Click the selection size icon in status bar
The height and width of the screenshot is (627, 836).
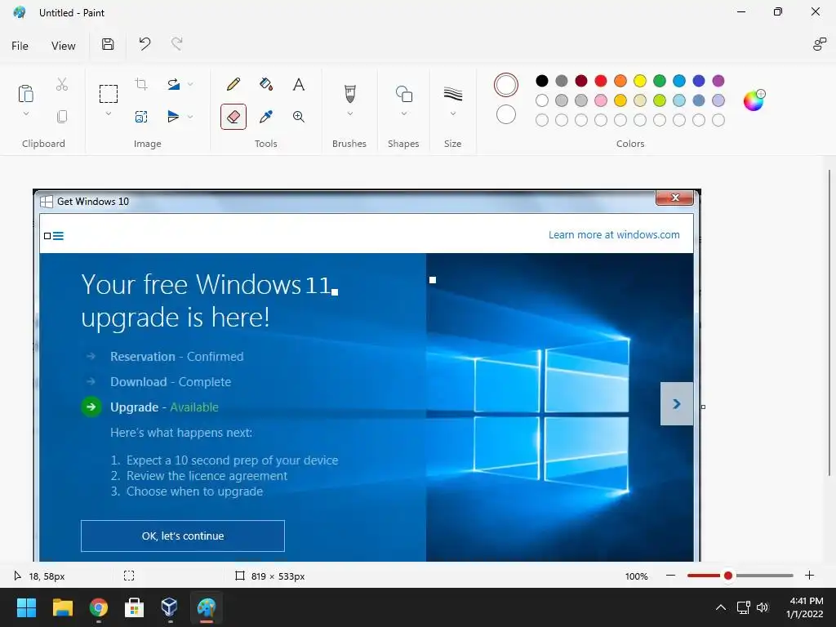pyautogui.click(x=129, y=576)
